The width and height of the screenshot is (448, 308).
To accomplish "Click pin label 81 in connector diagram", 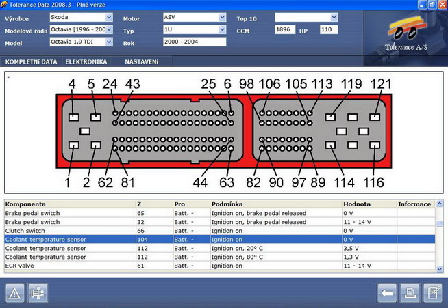I will [x=127, y=182].
